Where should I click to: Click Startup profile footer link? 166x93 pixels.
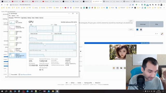click(88, 83)
